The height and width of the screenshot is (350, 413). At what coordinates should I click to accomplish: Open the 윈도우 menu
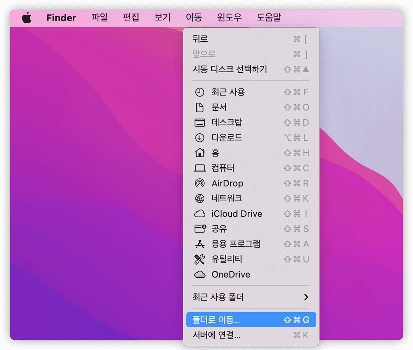click(x=229, y=18)
